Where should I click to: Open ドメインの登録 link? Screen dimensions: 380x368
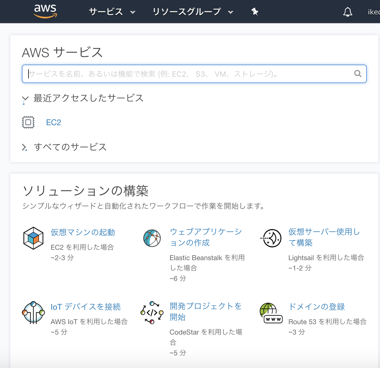click(x=317, y=307)
